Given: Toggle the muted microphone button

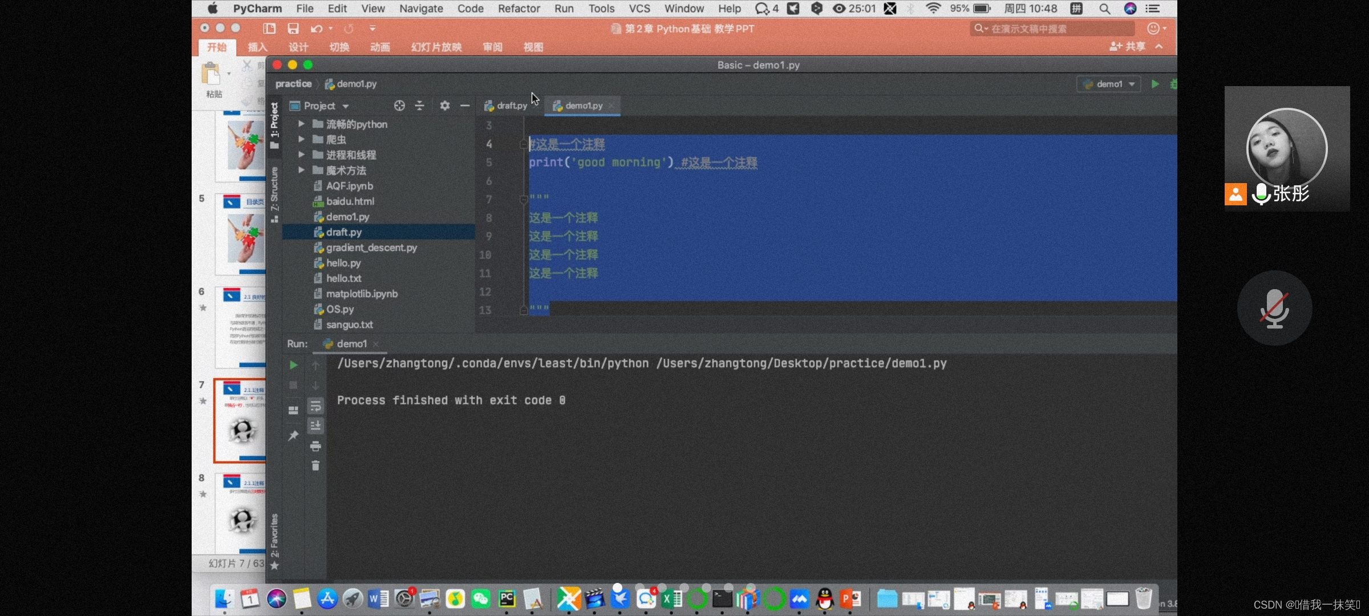Looking at the screenshot, I should tap(1274, 308).
